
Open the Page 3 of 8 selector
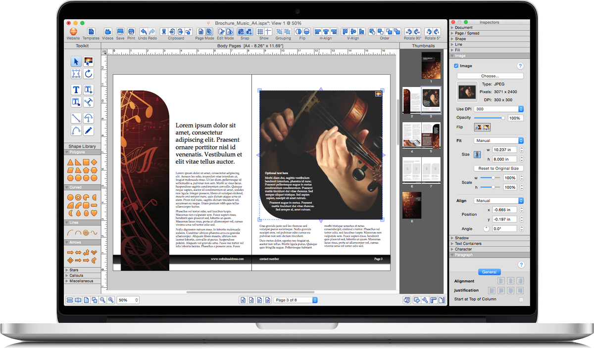296,300
